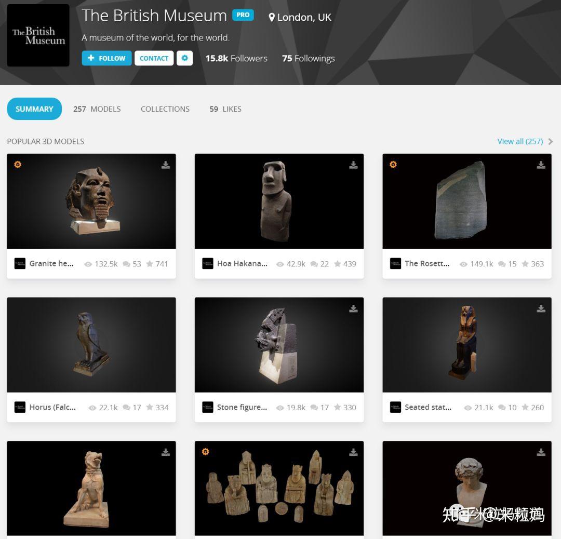Click the Follow button
Screen dimensions: 561x539
coord(106,58)
